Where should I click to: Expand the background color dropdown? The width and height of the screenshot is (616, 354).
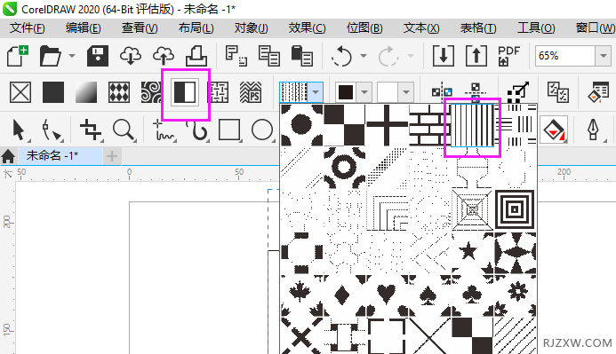tap(406, 92)
